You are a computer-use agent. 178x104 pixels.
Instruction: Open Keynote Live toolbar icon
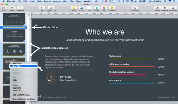51,8
